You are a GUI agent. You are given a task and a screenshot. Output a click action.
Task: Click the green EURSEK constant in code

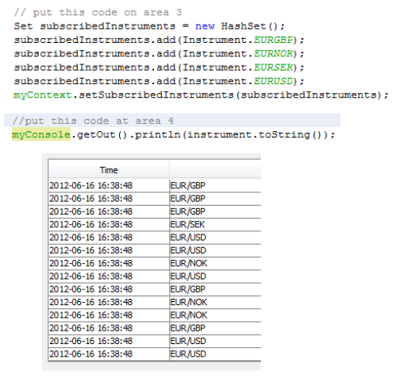273,68
